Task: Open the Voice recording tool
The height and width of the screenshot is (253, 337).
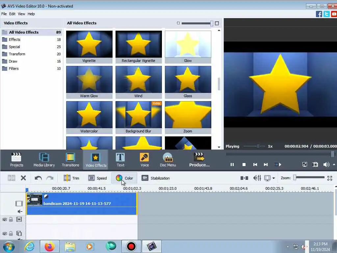Action: (x=144, y=160)
